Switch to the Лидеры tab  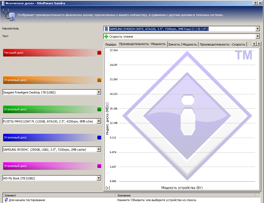[111, 44]
